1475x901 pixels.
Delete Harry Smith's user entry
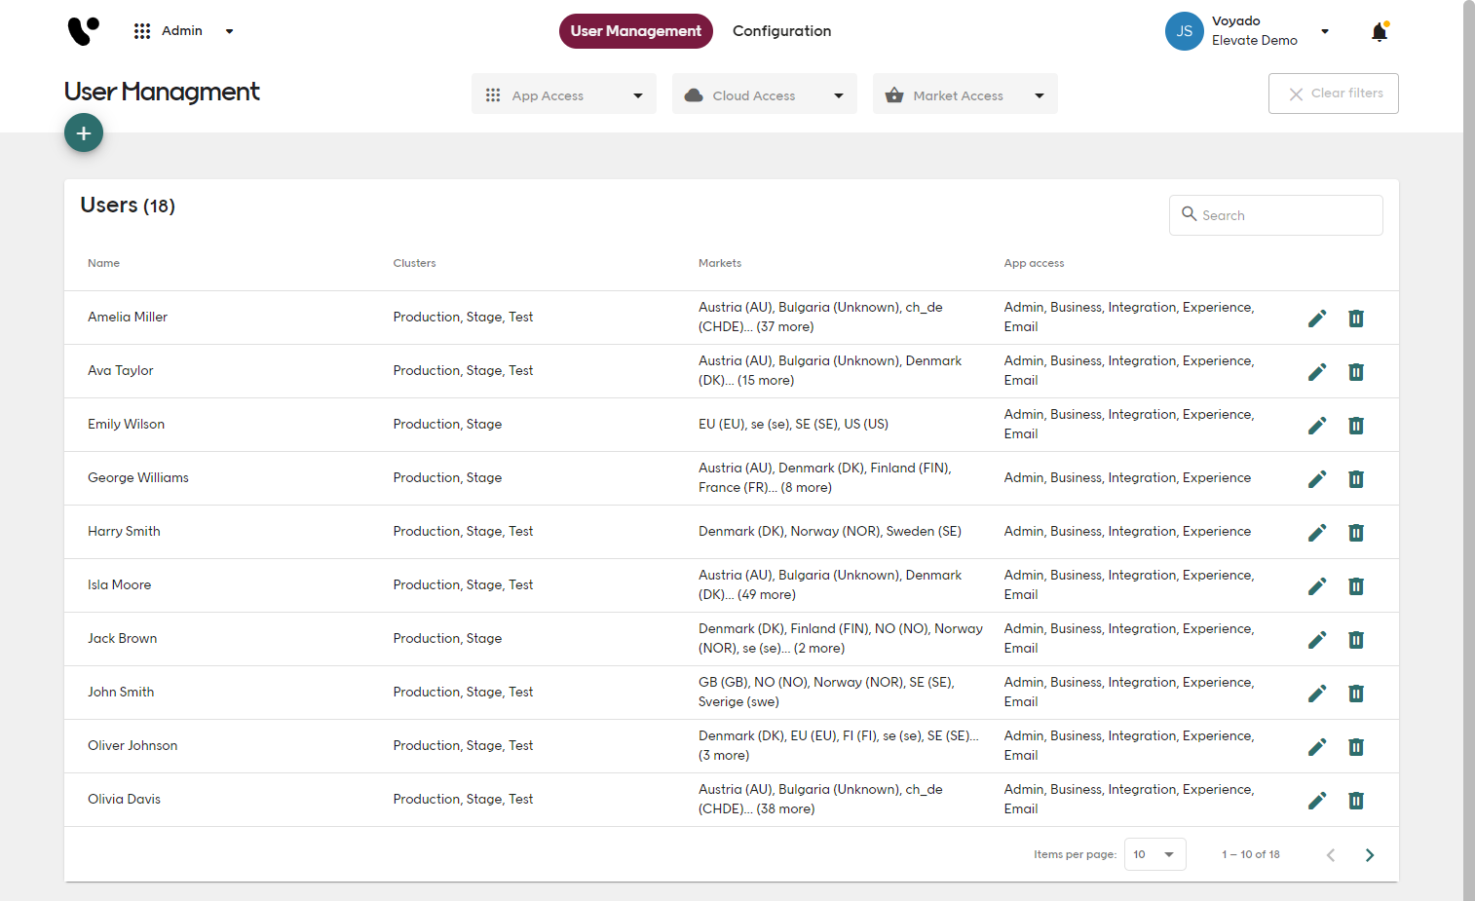[1356, 533]
